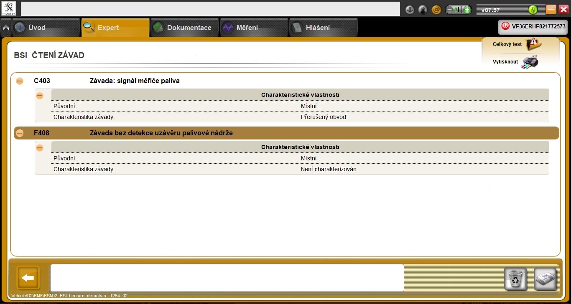The height and width of the screenshot is (304, 571).
Task: Click the green padlock icon near version
Action: pos(533,9)
